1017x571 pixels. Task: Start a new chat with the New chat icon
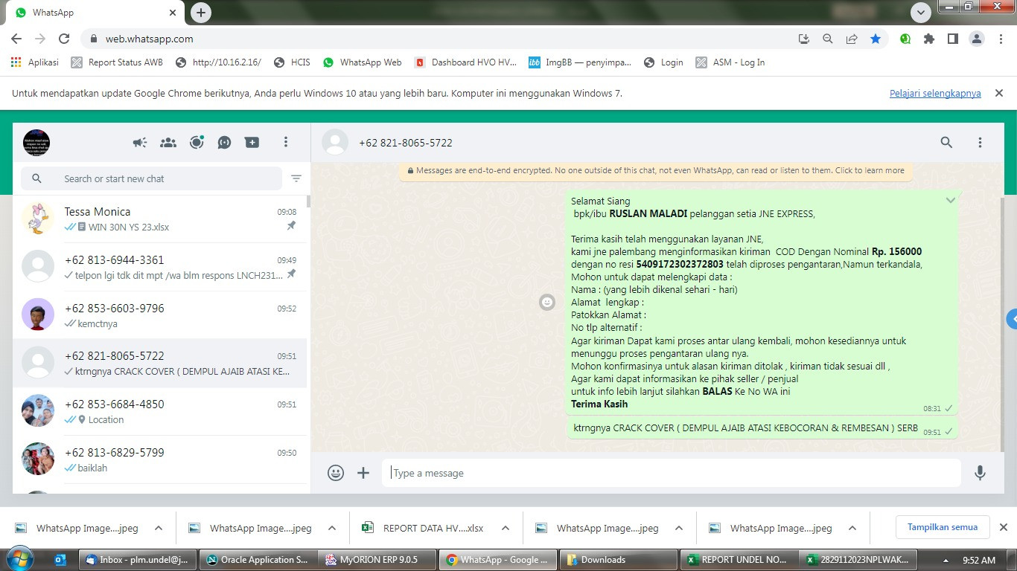(252, 142)
